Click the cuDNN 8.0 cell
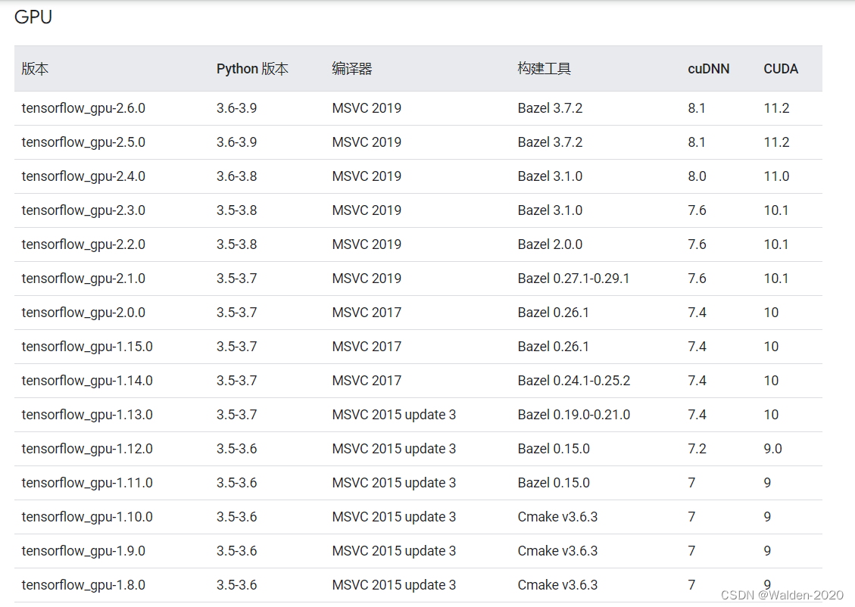The image size is (855, 607). coord(697,176)
